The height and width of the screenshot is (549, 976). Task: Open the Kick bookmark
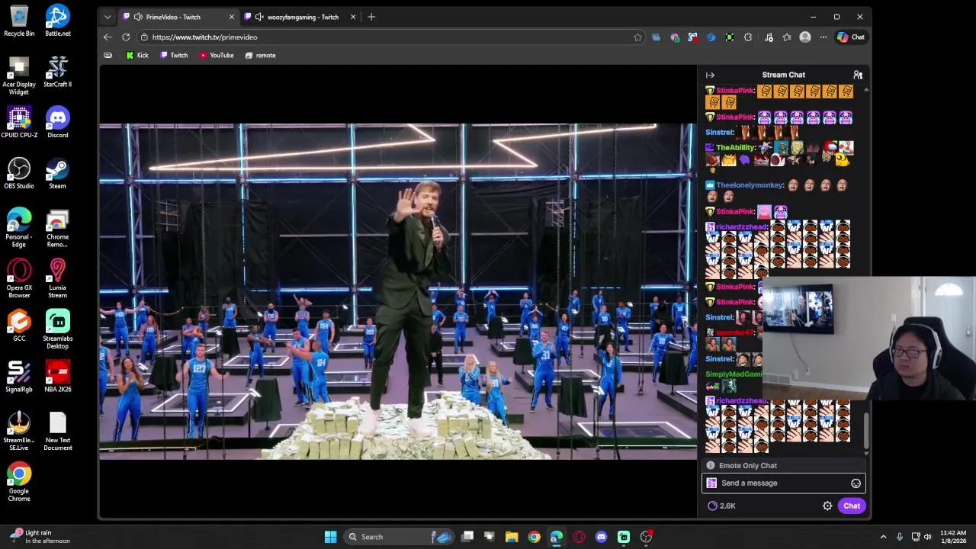pos(137,55)
